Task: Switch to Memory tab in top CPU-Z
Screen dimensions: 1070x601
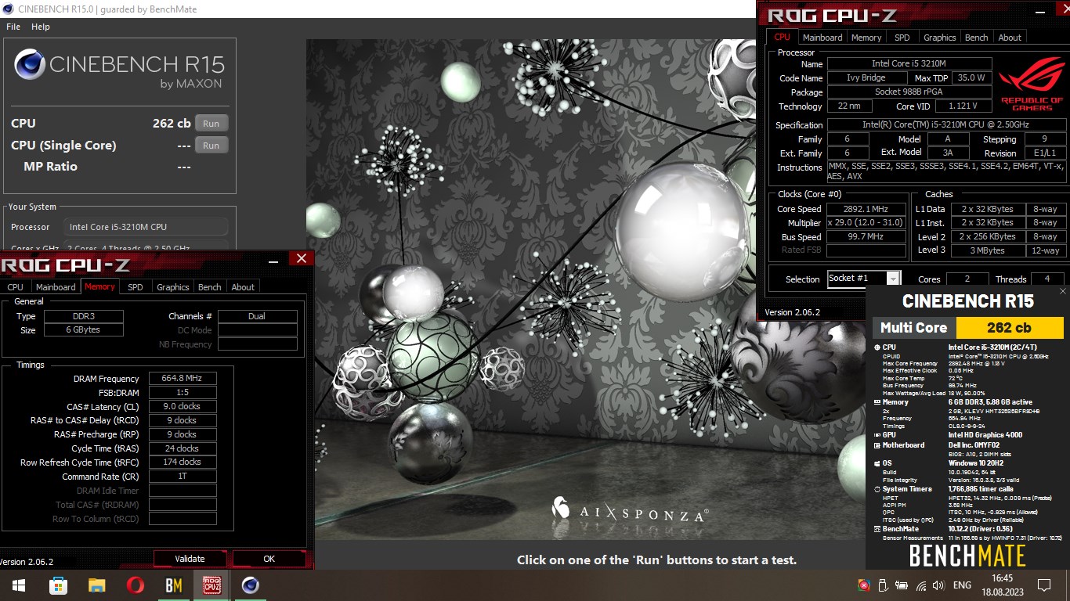Action: pyautogui.click(x=866, y=37)
